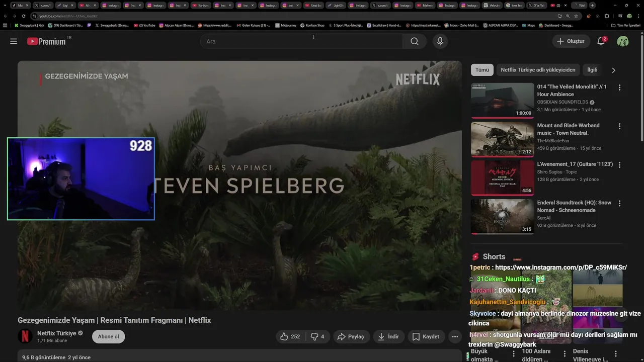Open more actions ellipsis under video
Screen dimensions: 644x362
[455, 337]
